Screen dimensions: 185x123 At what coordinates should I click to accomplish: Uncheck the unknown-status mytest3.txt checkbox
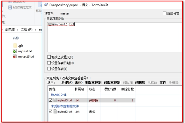[x=50, y=111]
